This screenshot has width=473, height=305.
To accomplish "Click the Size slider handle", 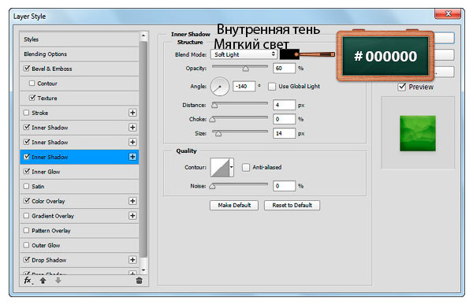I will 218,134.
